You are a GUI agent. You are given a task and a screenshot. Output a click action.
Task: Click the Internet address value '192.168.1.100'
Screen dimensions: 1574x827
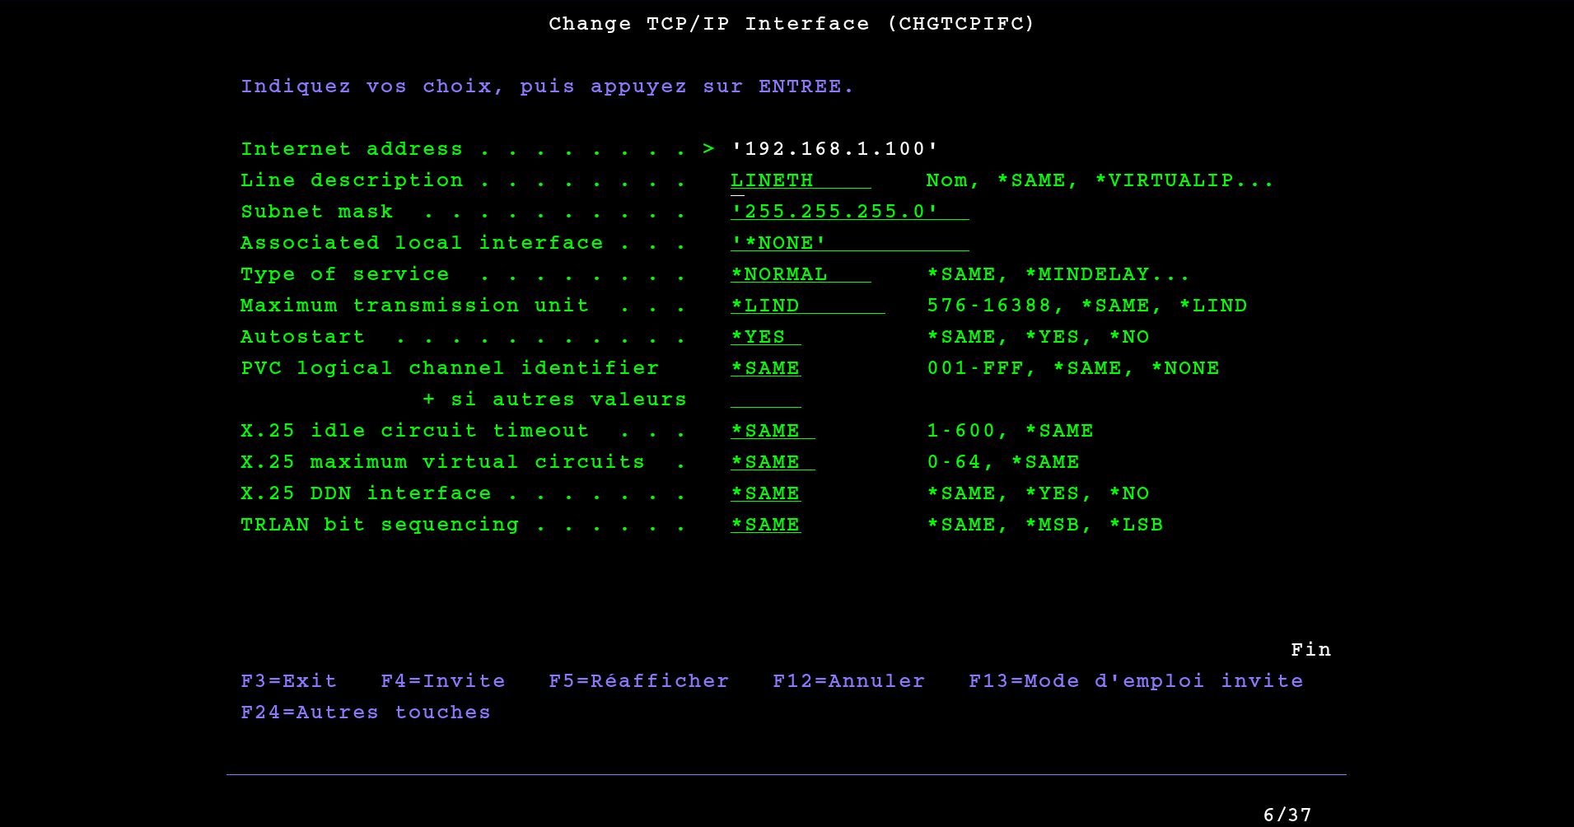(x=834, y=149)
